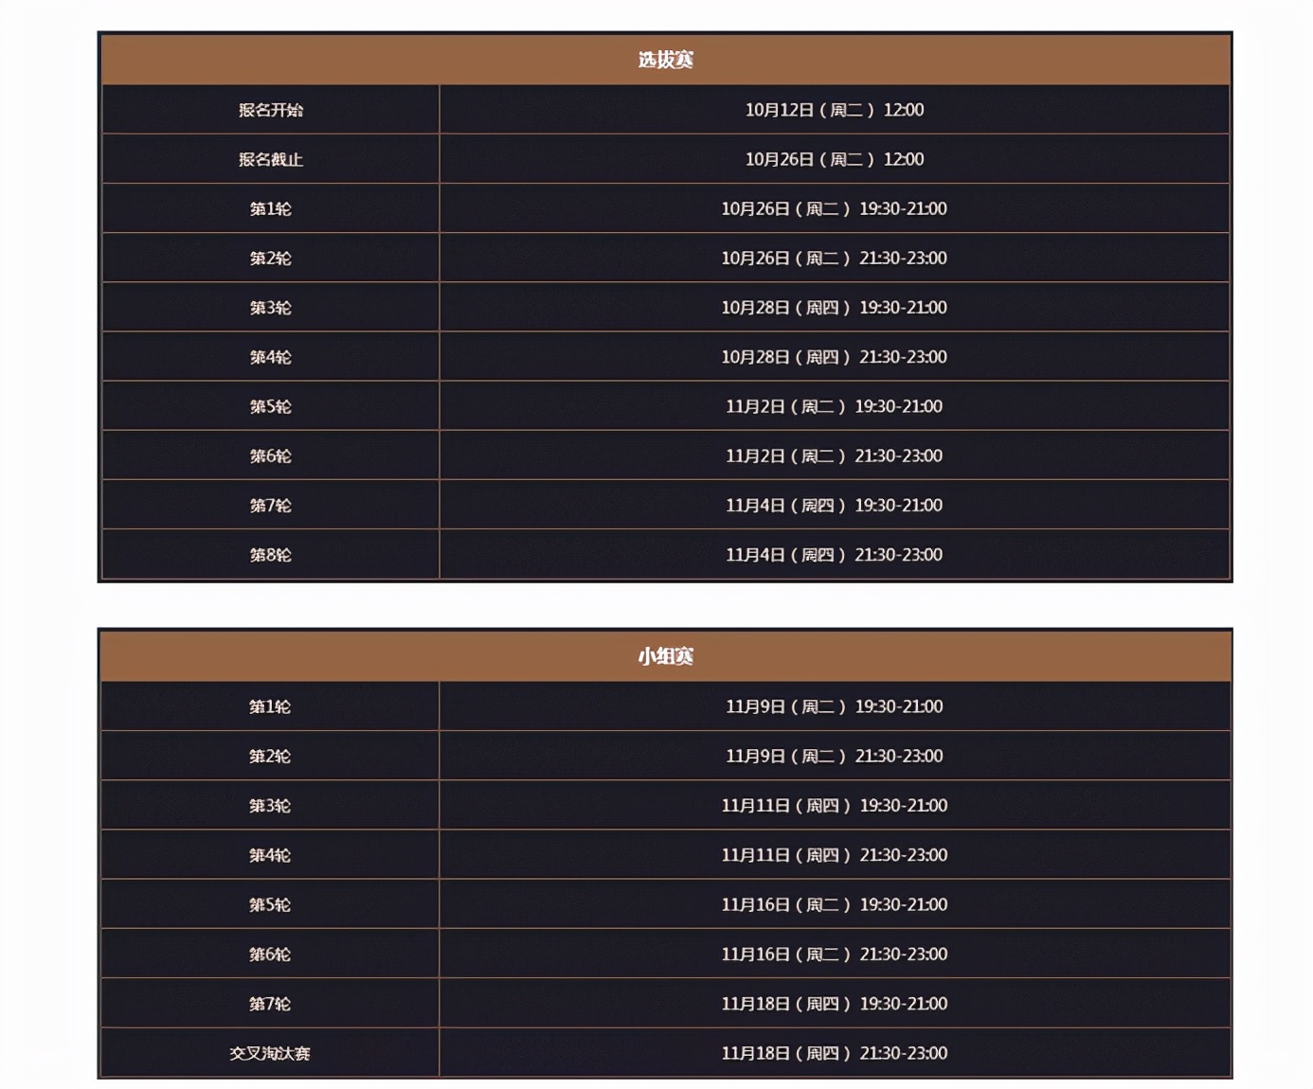
Task: Click the 10月28日 19:30-21:00 time cell
Action: click(x=834, y=308)
